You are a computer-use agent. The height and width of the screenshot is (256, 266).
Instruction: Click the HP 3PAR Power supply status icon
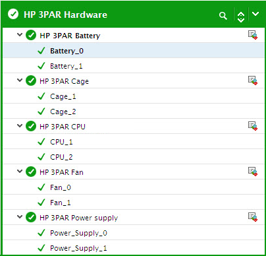point(31,217)
